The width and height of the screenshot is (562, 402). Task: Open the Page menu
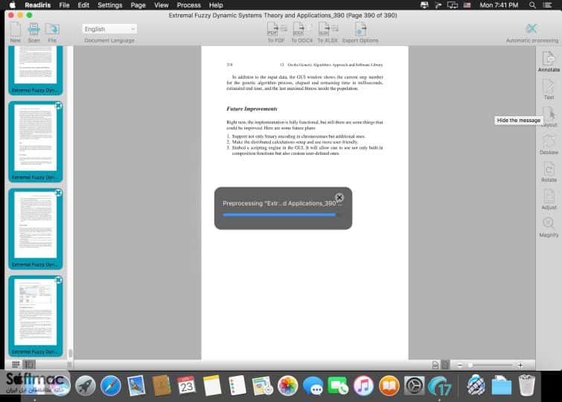pos(138,5)
